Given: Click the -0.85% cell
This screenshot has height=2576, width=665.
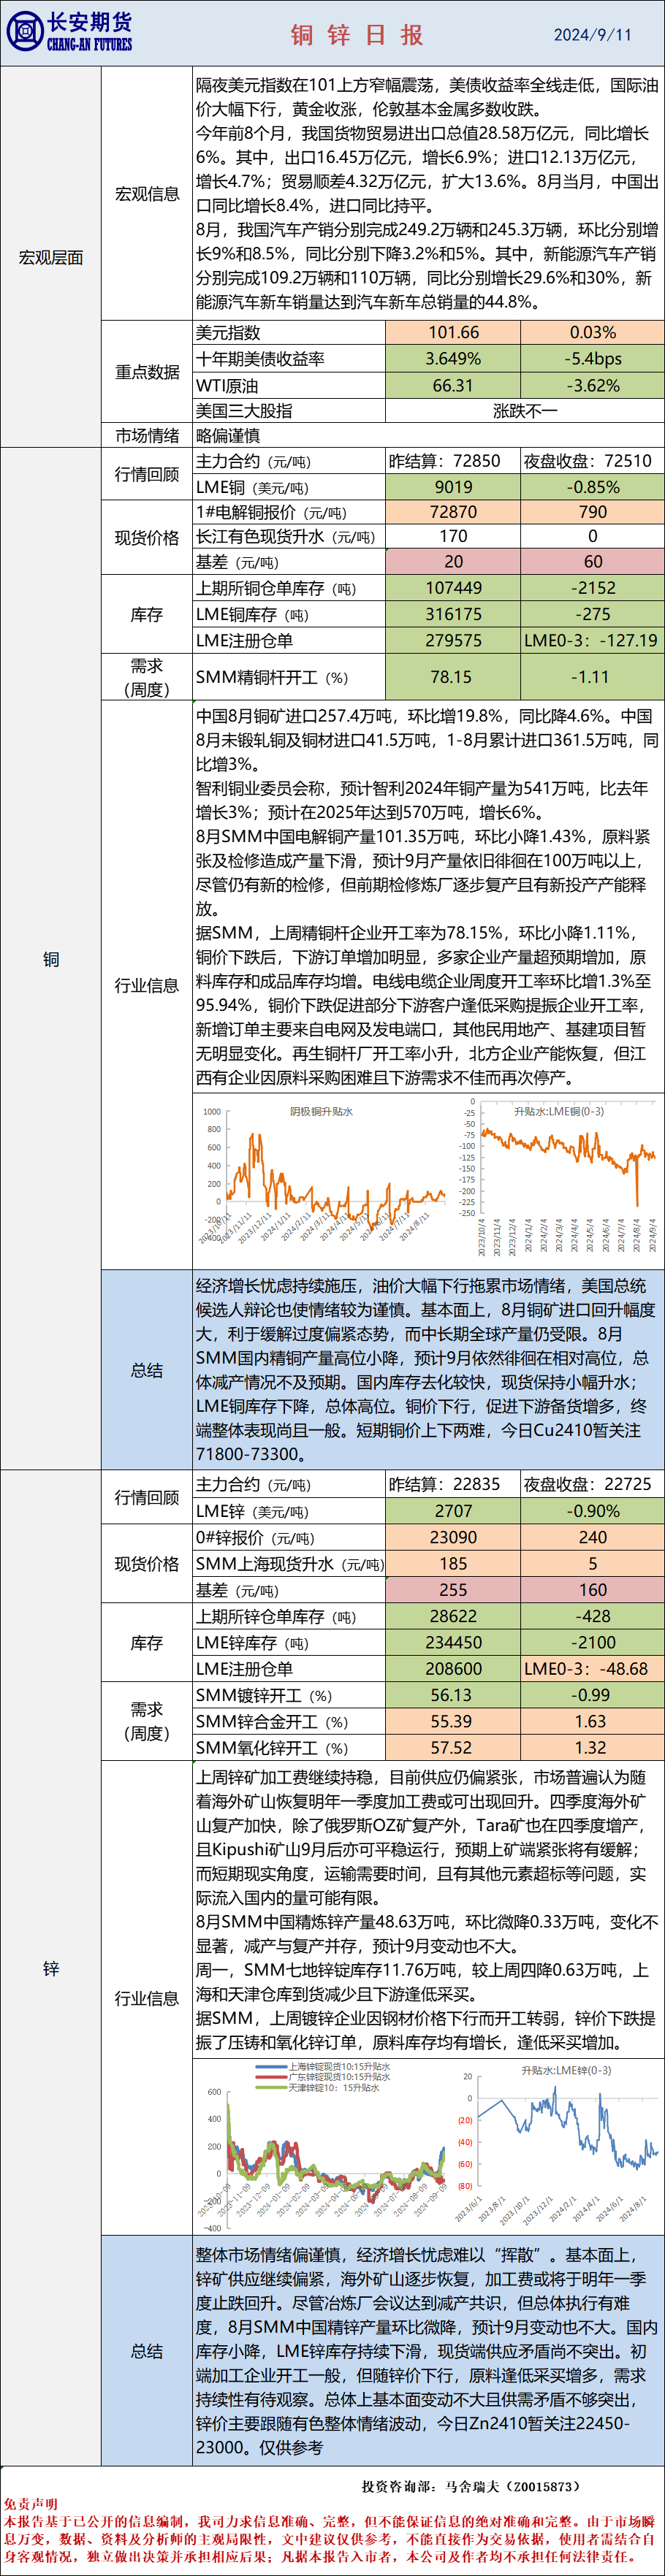Looking at the screenshot, I should pyautogui.click(x=592, y=487).
